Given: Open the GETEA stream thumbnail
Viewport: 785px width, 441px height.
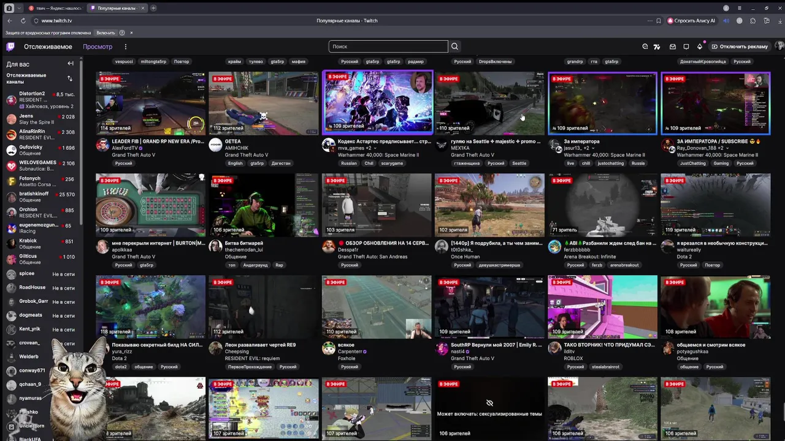Looking at the screenshot, I should [x=264, y=103].
